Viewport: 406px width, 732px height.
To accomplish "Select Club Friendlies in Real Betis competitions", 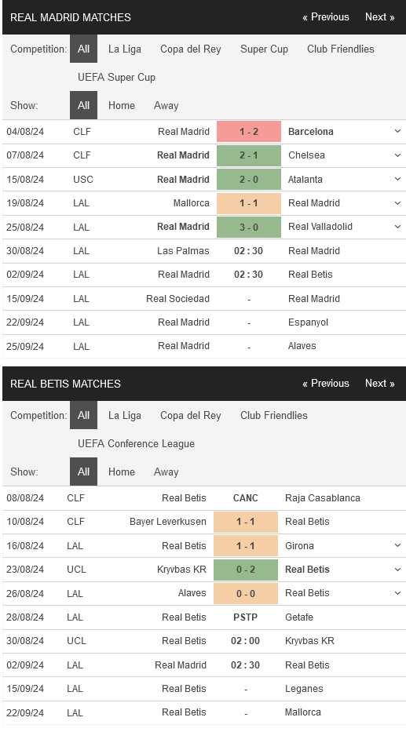I will 274,416.
